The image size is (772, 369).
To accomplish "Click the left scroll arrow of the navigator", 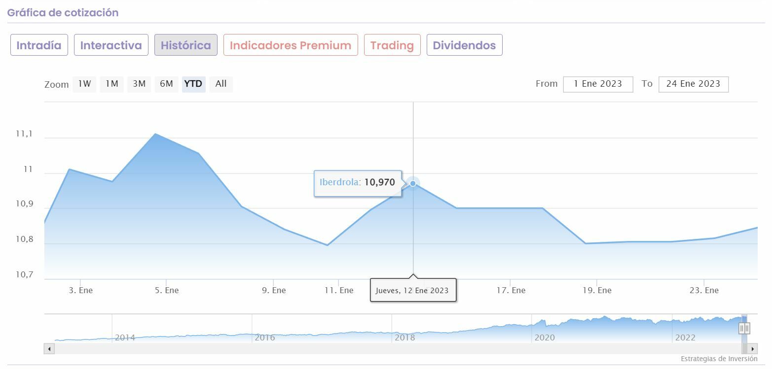I will [x=49, y=349].
